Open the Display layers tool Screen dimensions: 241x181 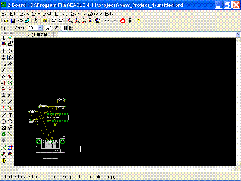click(x=4, y=43)
